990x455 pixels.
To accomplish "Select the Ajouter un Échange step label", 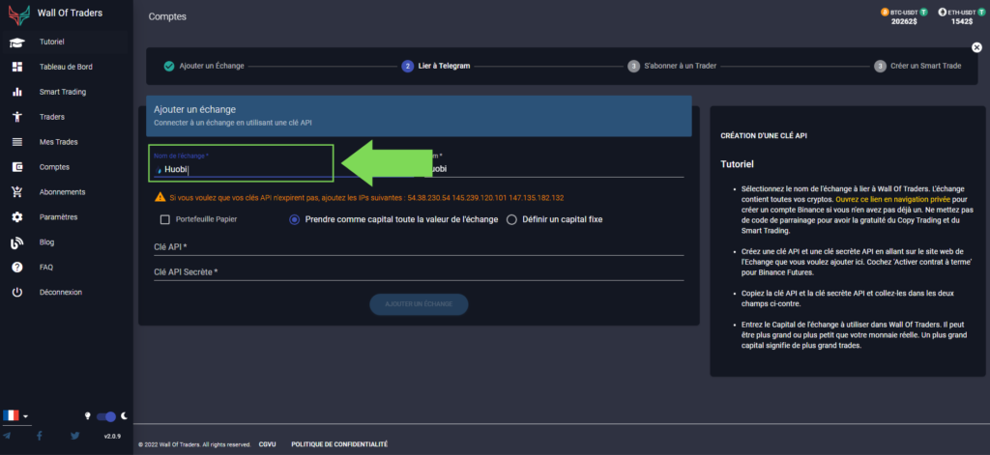I will click(212, 66).
